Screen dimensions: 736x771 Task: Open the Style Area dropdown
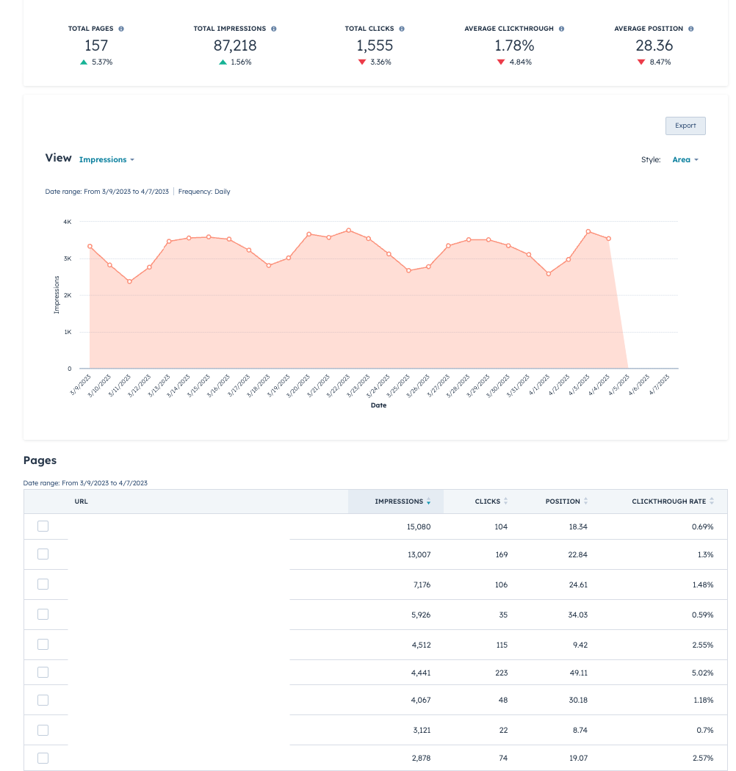click(684, 159)
